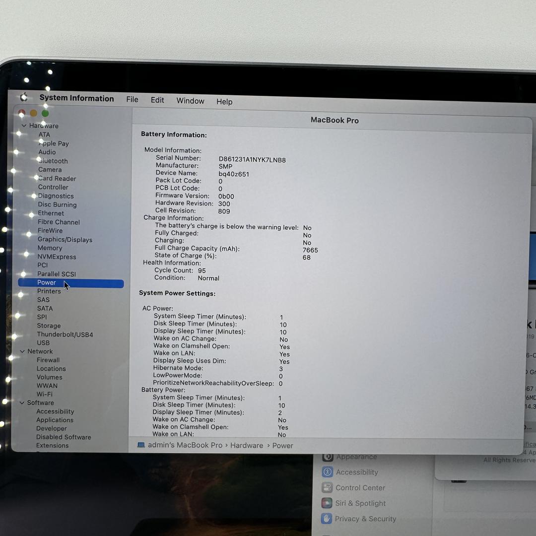This screenshot has height=536, width=536.
Task: Select Locations under Network
Action: pos(51,368)
